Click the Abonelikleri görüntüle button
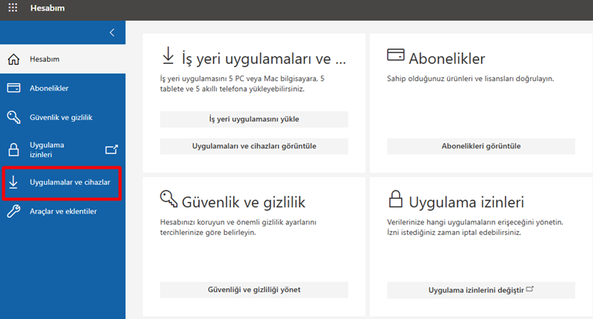 tap(481, 146)
